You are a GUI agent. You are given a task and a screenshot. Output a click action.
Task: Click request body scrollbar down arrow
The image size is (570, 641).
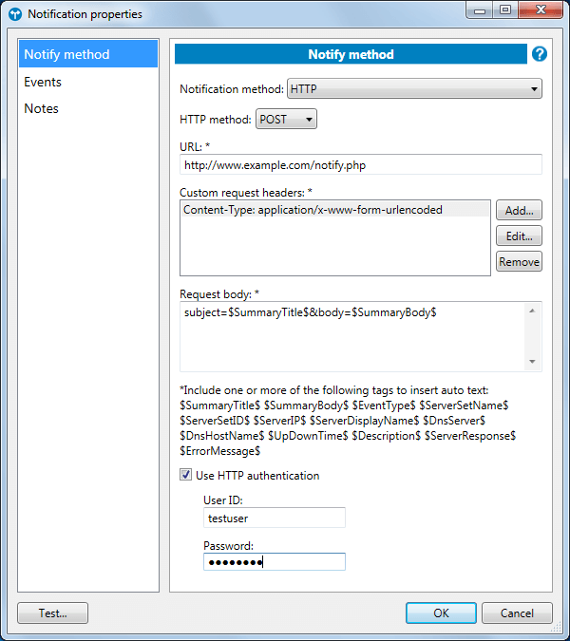tap(533, 362)
